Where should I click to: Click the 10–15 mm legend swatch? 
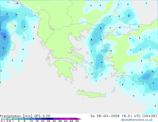[x=33, y=119]
